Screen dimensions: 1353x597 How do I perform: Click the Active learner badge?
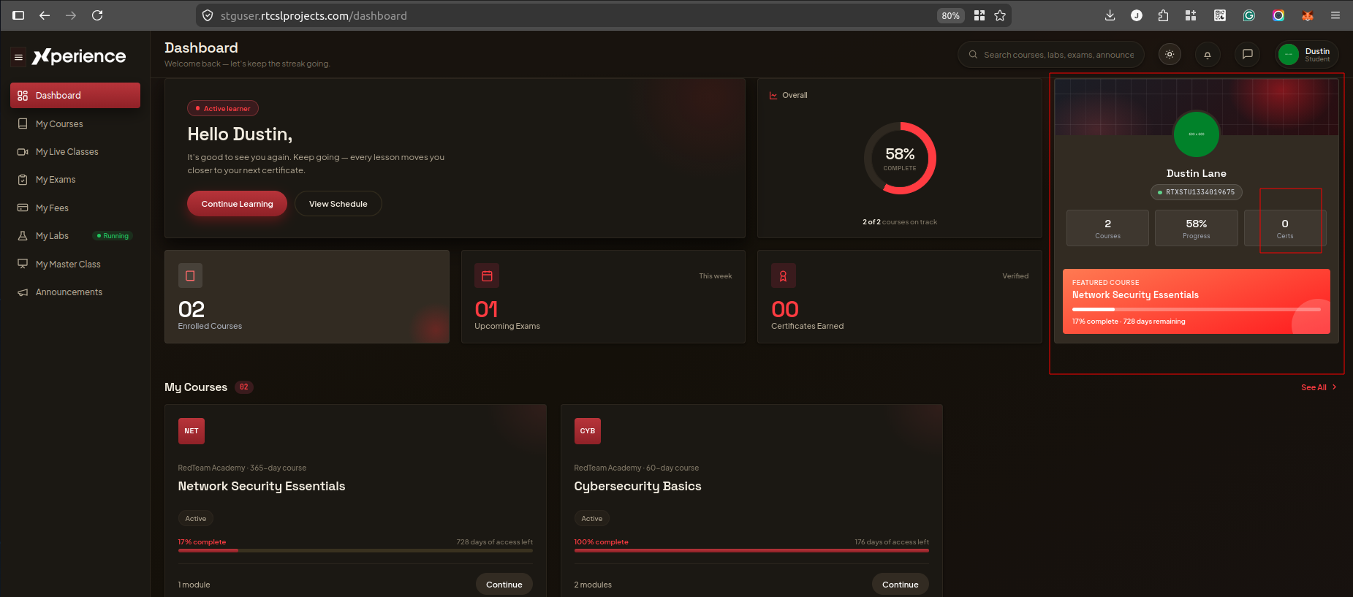[223, 108]
